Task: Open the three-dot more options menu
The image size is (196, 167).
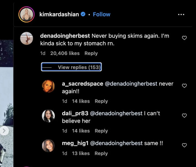Action: tap(181, 15)
